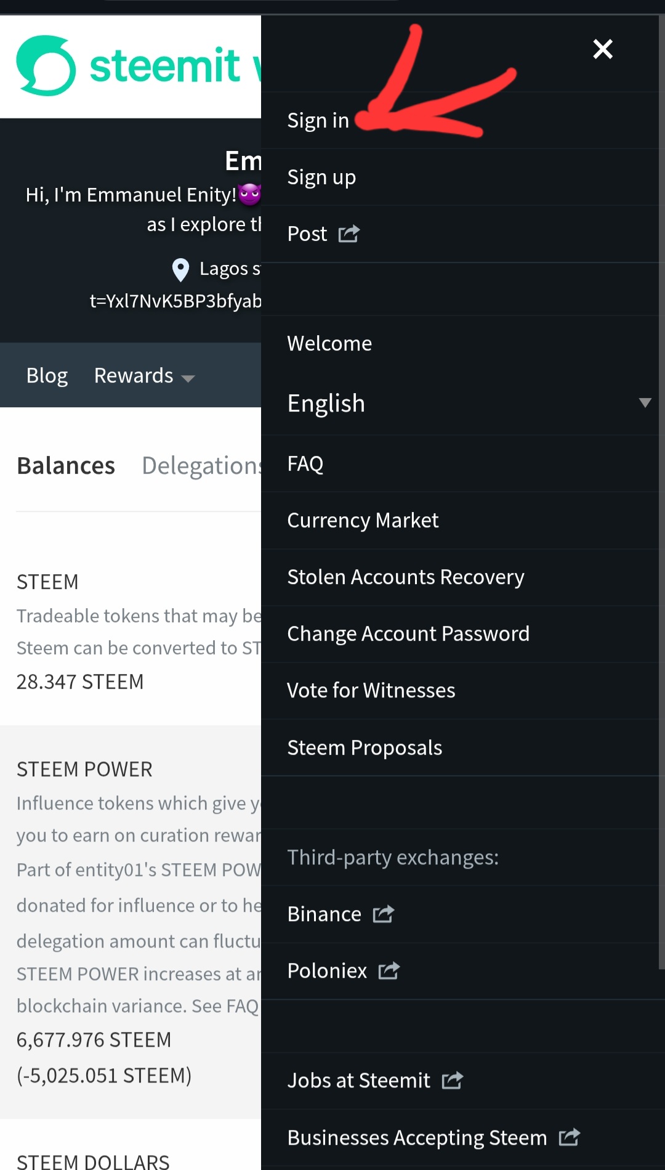Open Stolen Accounts Recovery
This screenshot has height=1170, width=665.
pyautogui.click(x=406, y=577)
